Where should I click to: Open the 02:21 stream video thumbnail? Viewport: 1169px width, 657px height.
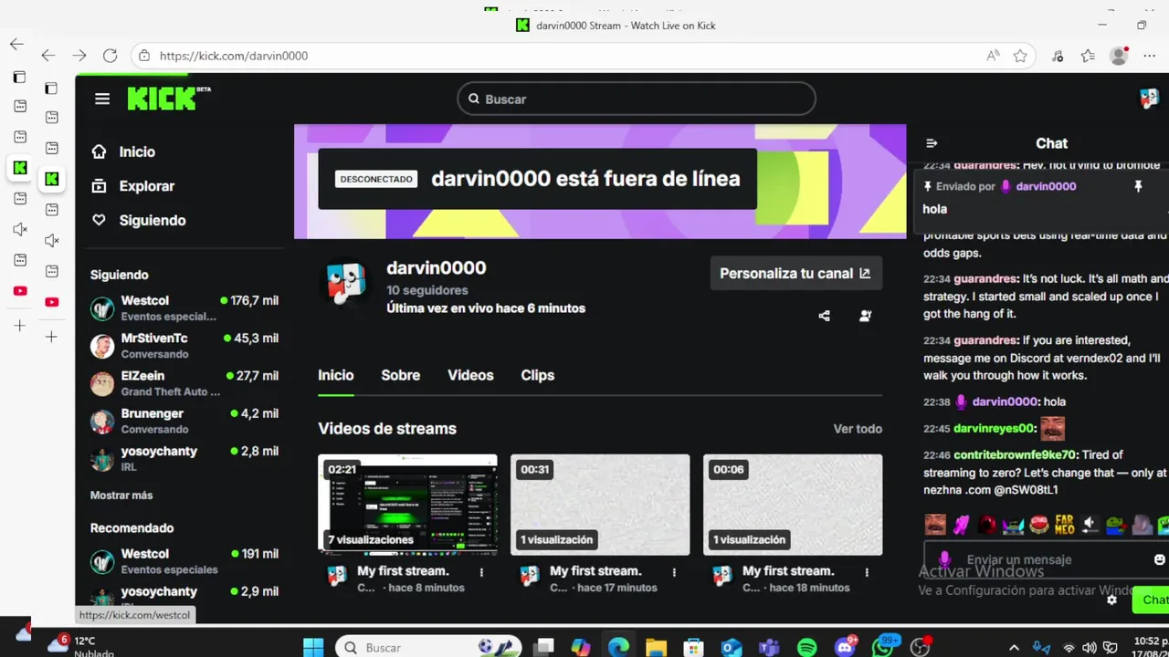(407, 505)
